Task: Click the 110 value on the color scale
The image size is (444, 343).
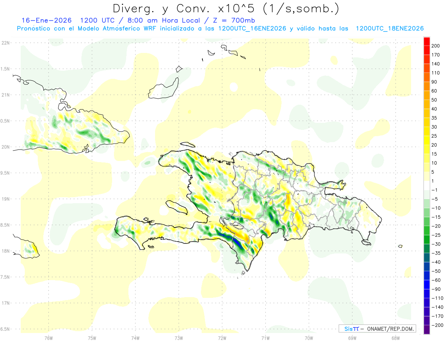Action: 436,73
